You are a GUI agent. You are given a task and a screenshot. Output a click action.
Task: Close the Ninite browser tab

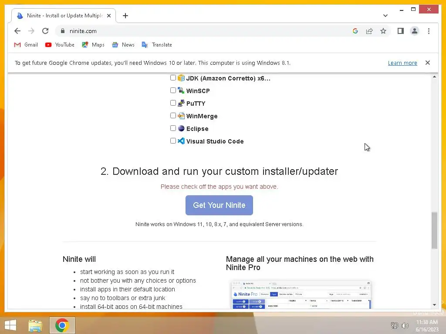coord(109,16)
